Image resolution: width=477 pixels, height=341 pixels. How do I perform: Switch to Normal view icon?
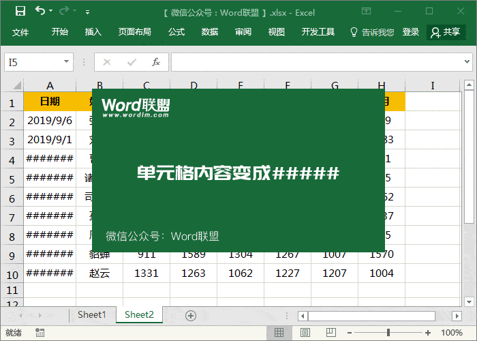coord(279,333)
